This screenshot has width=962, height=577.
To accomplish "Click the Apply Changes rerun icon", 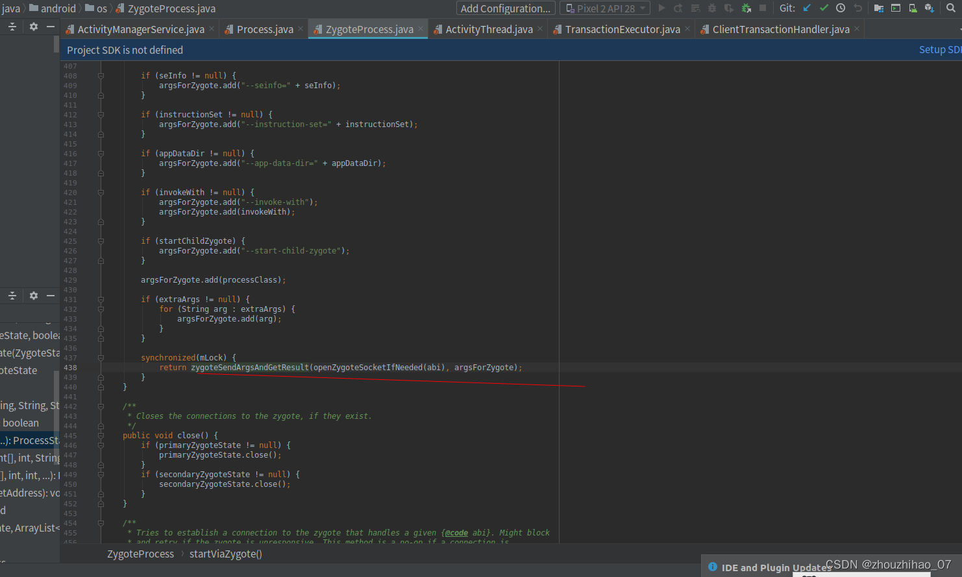I will (678, 8).
